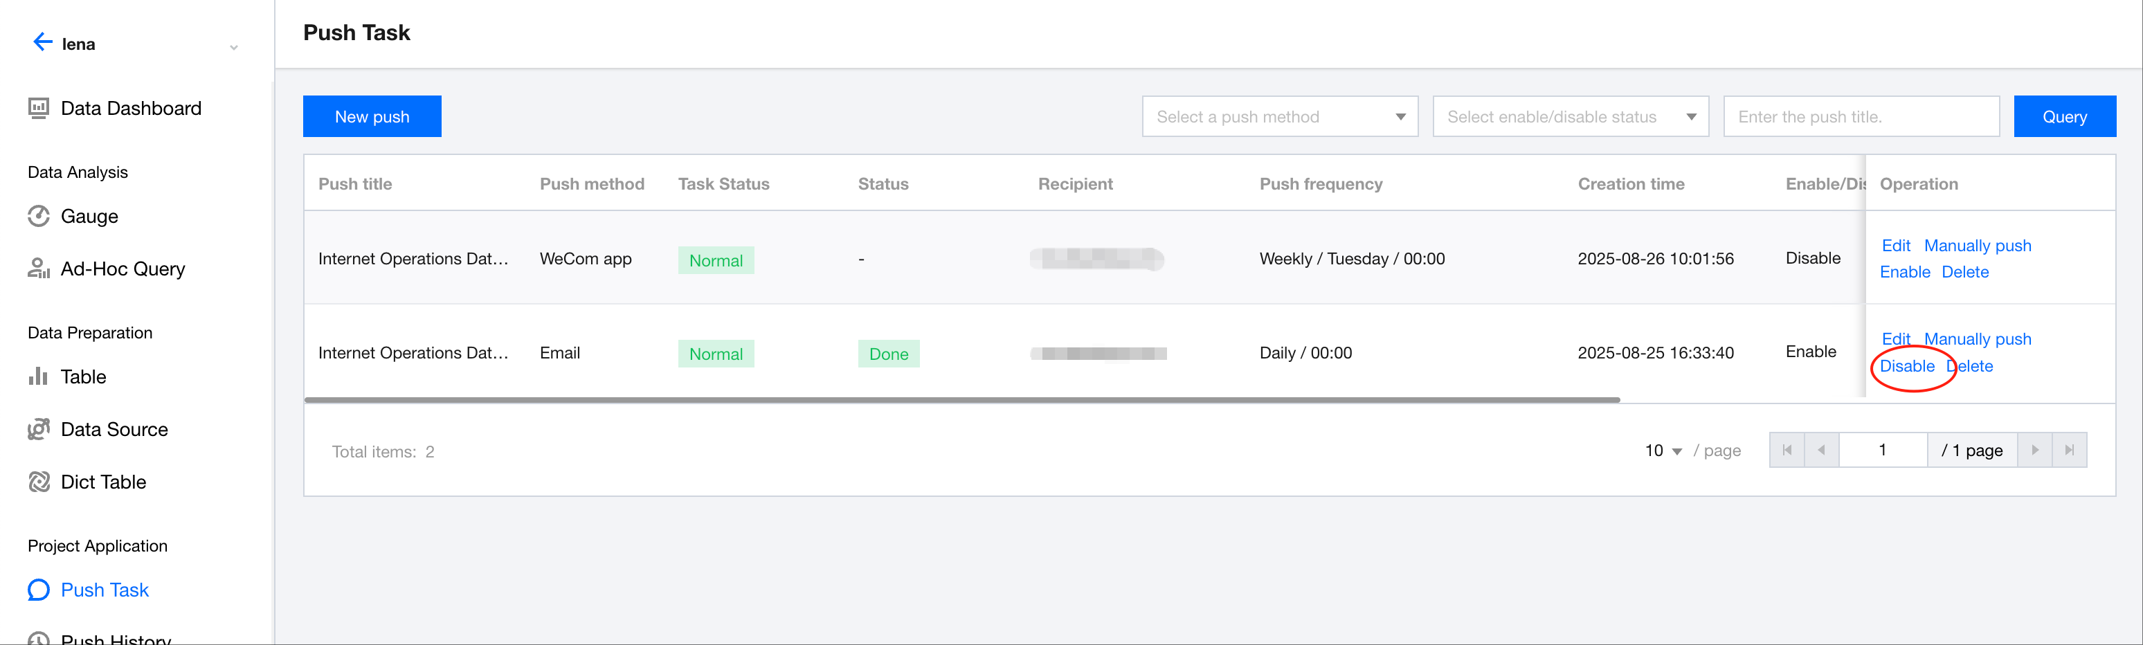Focus the push title search field

coord(1861,116)
